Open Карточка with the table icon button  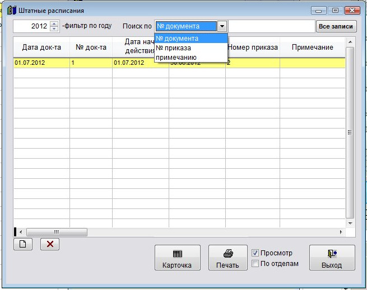[178, 258]
